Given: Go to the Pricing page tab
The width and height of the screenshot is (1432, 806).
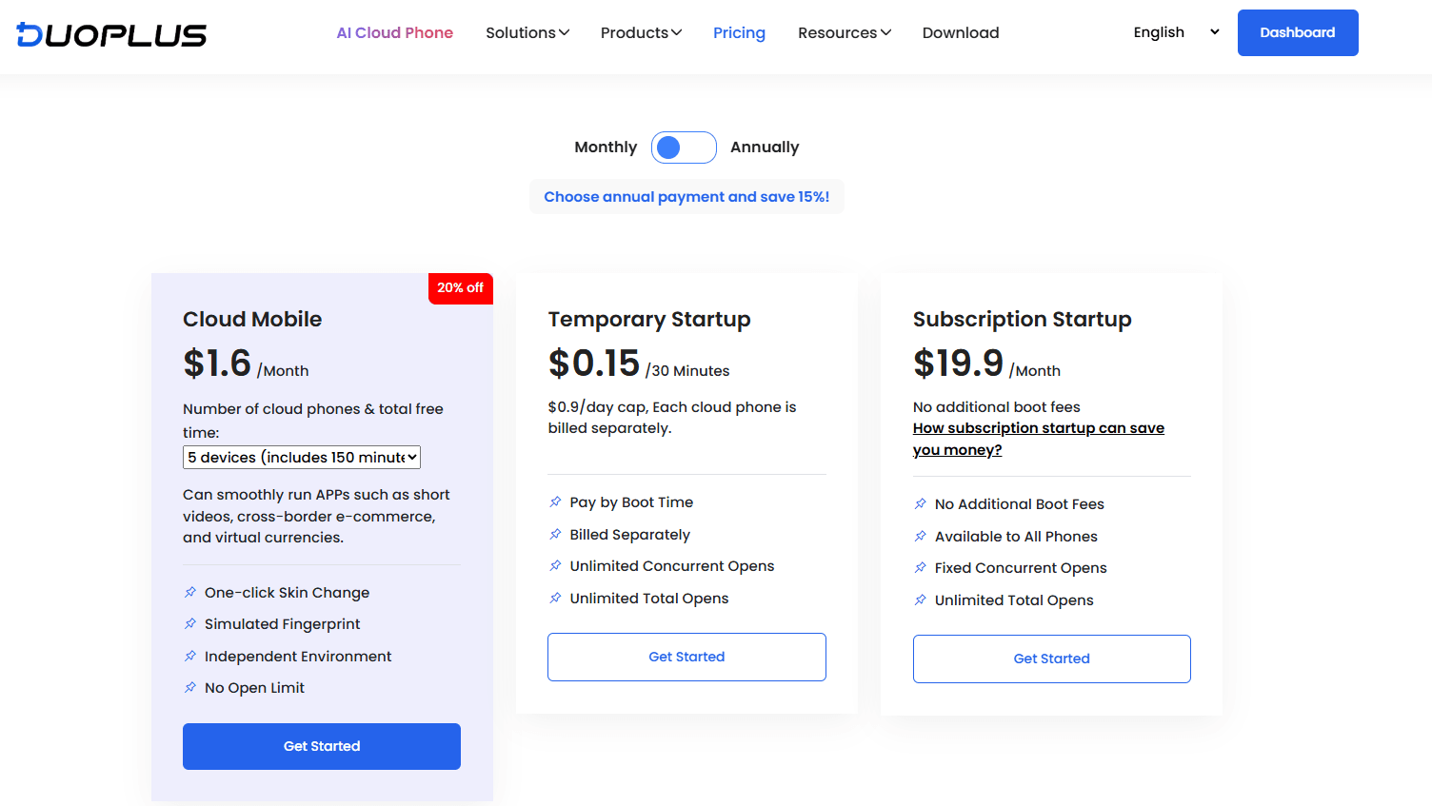Looking at the screenshot, I should pyautogui.click(x=739, y=33).
